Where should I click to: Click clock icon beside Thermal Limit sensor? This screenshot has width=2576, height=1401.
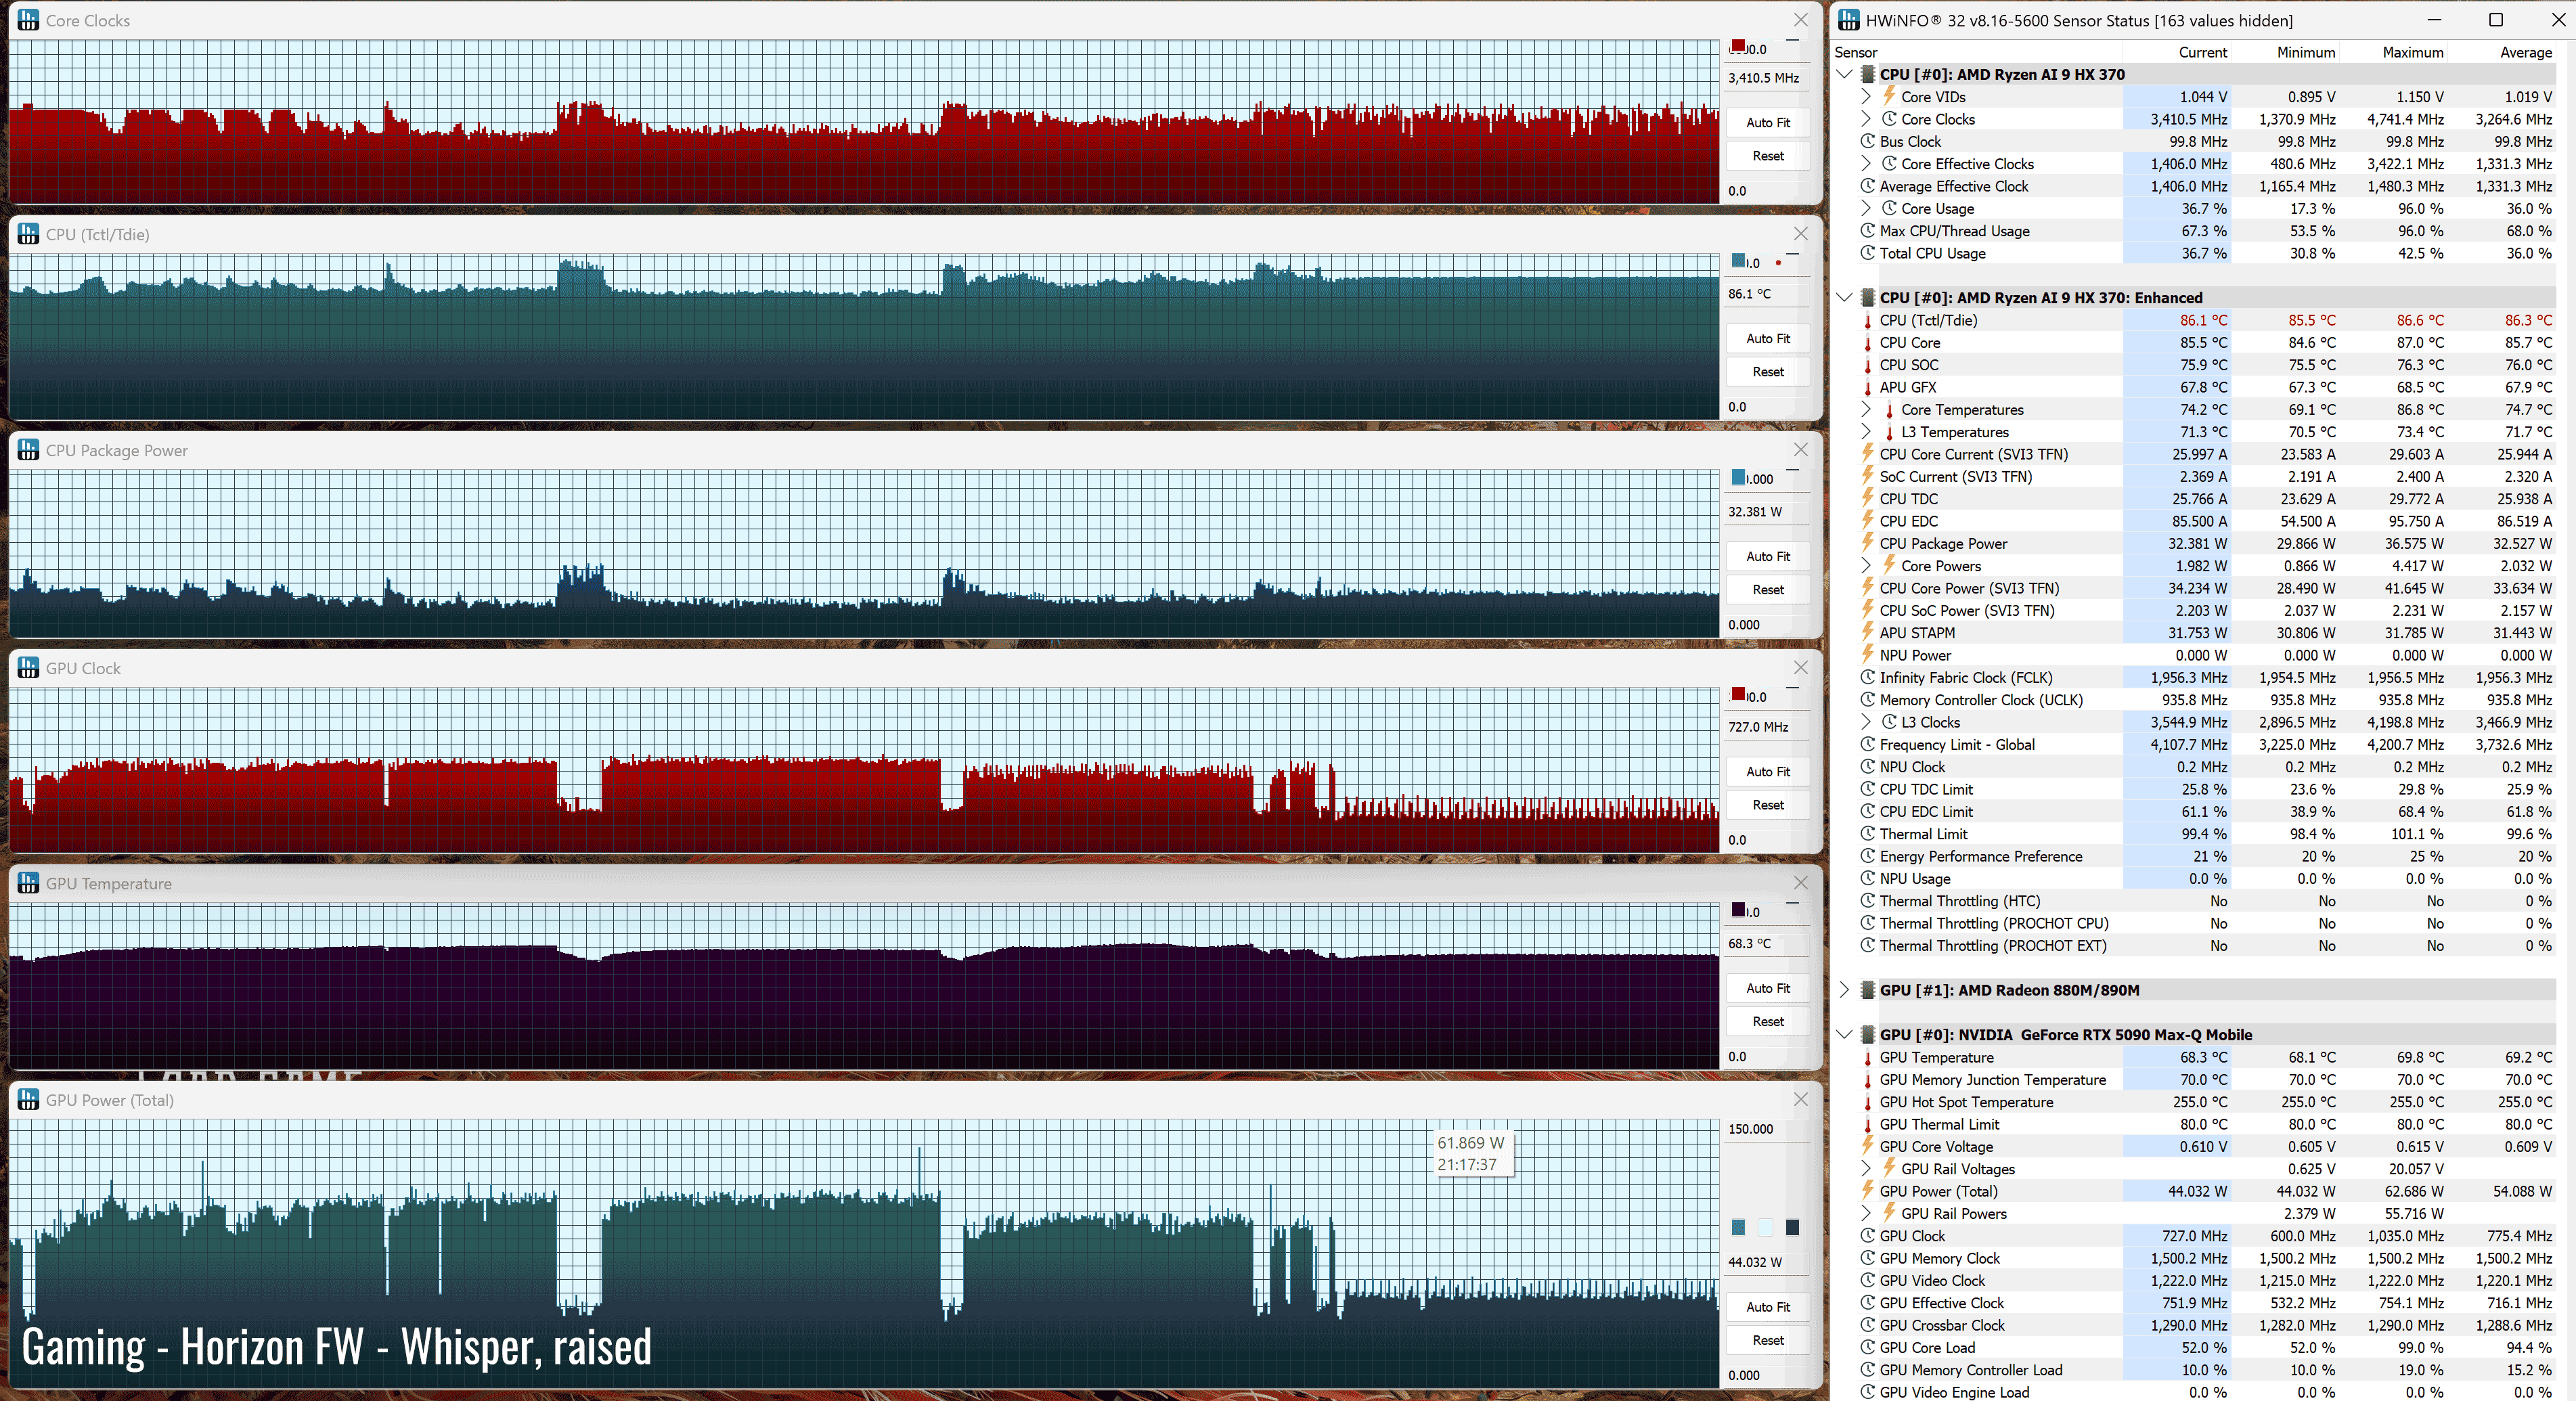(x=1867, y=834)
